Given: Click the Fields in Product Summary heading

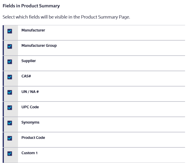Looking at the screenshot, I should click(x=31, y=6).
